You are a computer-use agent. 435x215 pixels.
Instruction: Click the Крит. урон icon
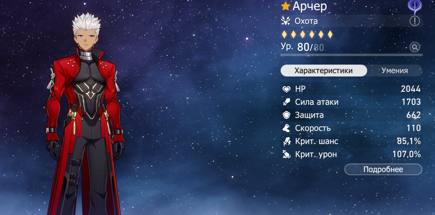pyautogui.click(x=287, y=154)
